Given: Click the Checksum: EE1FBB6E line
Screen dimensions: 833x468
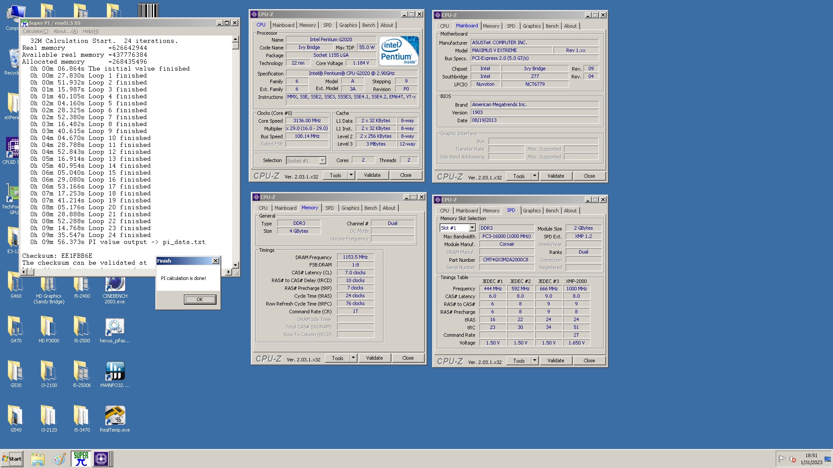Looking at the screenshot, I should [57, 256].
